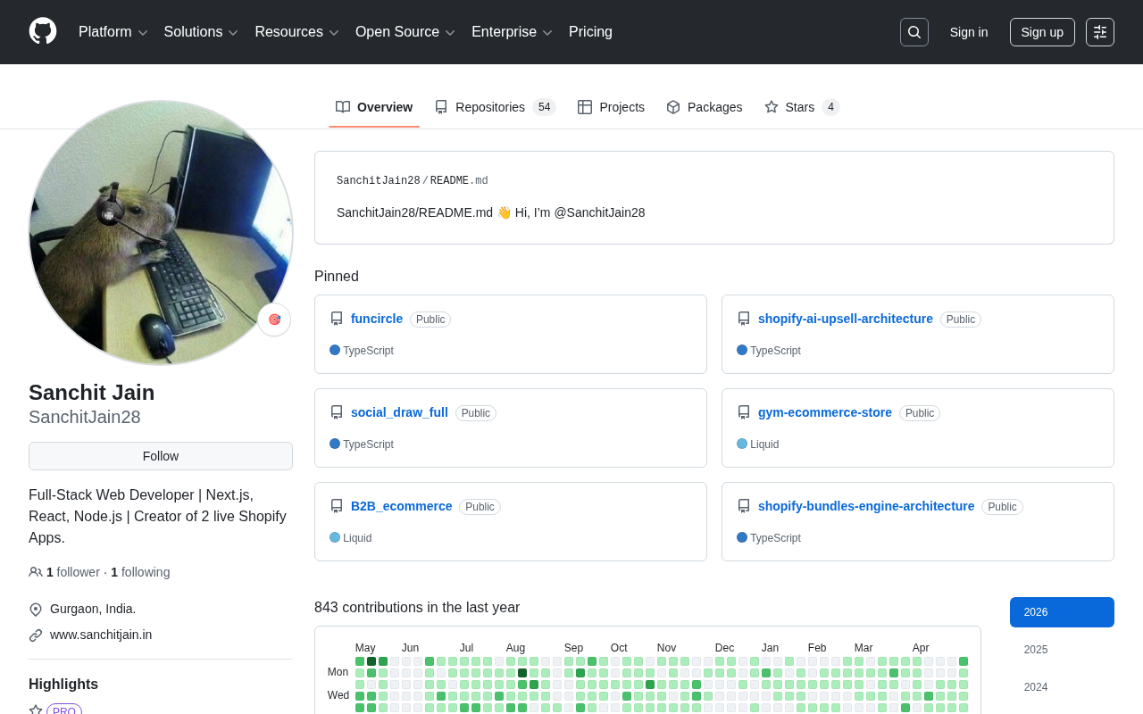The height and width of the screenshot is (714, 1143).
Task: Open the search magnifier icon
Action: [x=914, y=32]
